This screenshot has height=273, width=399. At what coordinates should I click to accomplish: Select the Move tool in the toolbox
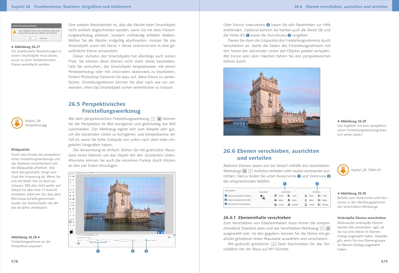(x=70, y=183)
